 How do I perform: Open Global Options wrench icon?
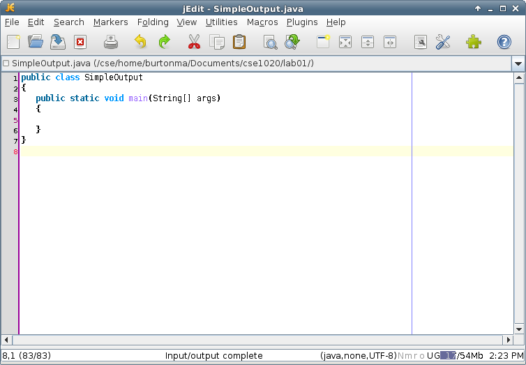coord(443,43)
